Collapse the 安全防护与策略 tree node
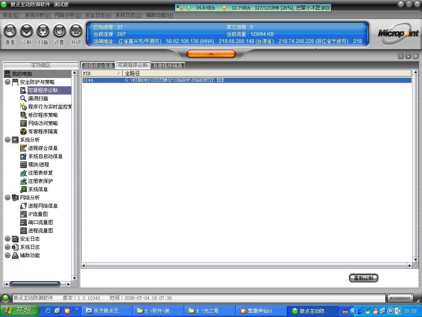 click(7, 82)
